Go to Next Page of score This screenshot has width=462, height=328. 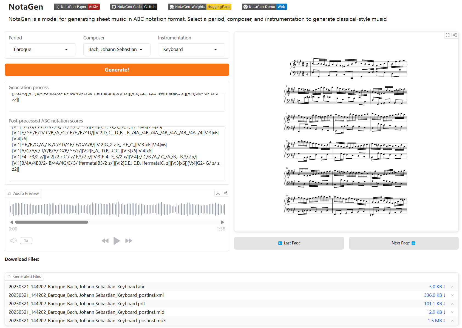point(403,243)
